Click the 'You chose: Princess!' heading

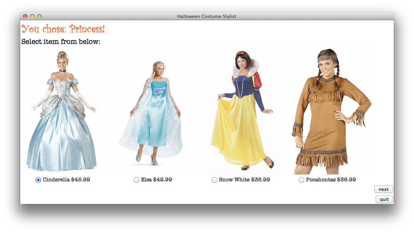[x=63, y=29]
